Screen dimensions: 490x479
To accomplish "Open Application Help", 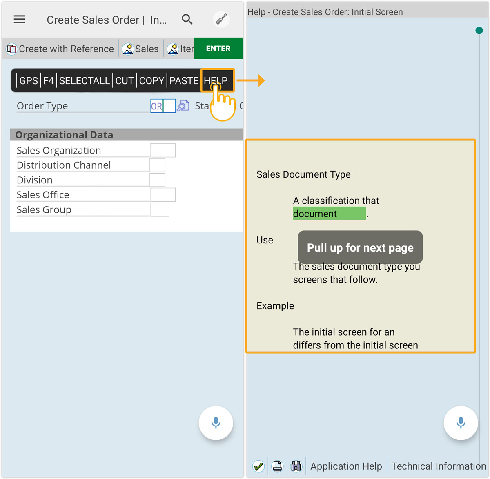I will [346, 466].
